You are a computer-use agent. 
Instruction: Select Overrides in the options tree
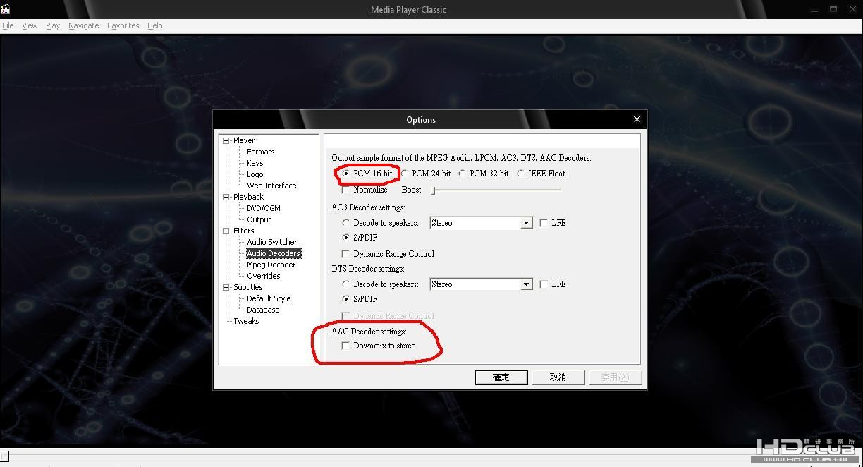point(263,276)
